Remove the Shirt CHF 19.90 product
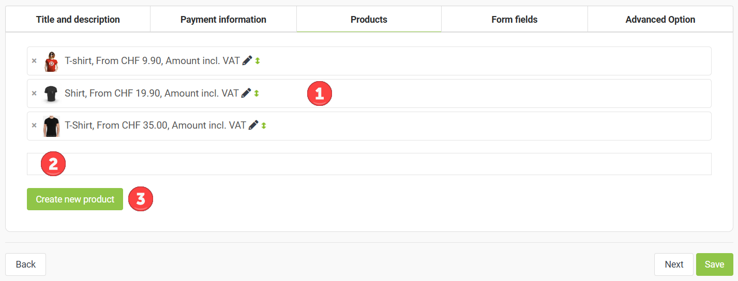The width and height of the screenshot is (738, 281). [x=34, y=93]
